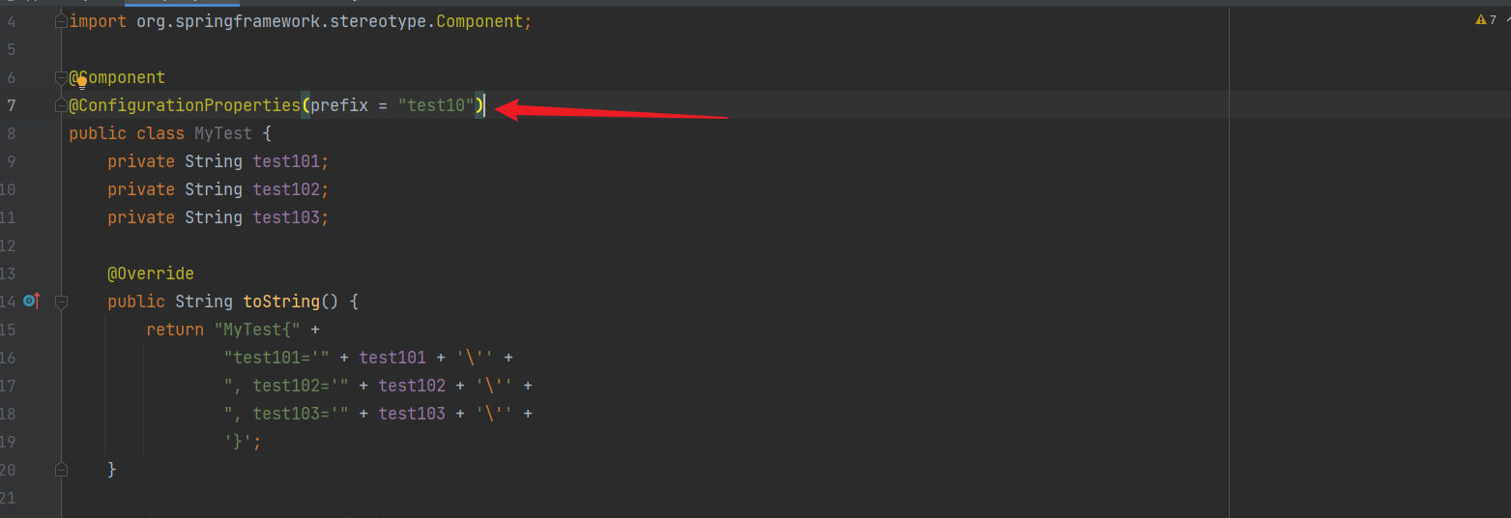Open the warnings indicator showing 7
Viewport: 1511px width, 518px height.
(1486, 19)
